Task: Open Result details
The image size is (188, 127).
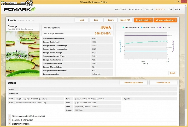Action: [x=143, y=20]
